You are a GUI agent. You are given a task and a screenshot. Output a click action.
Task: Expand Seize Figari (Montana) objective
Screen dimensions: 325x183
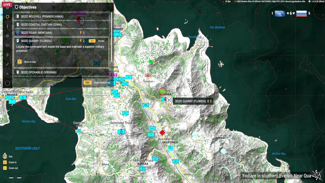click(61, 33)
